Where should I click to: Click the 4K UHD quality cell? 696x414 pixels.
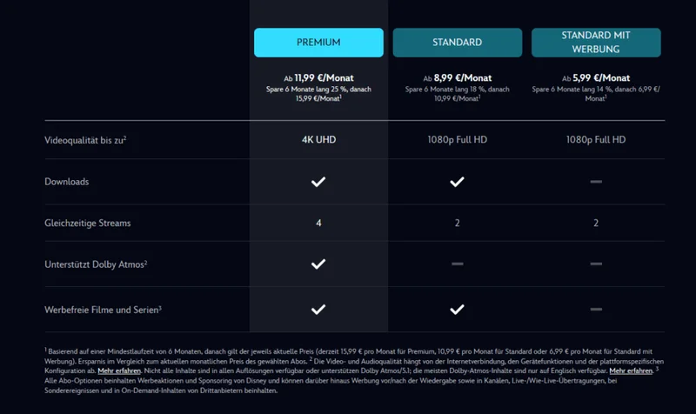318,140
